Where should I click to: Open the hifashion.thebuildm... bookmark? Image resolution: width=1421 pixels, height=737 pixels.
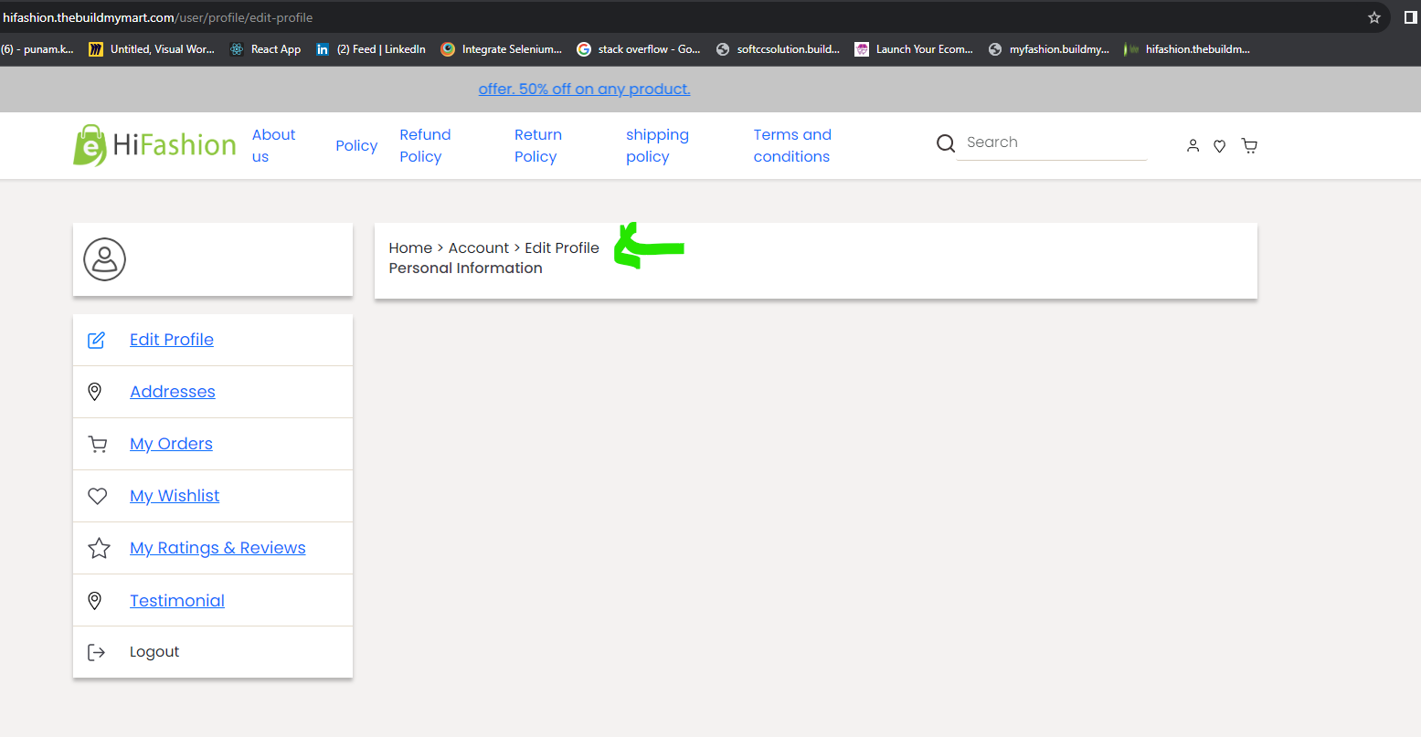pyautogui.click(x=1187, y=49)
